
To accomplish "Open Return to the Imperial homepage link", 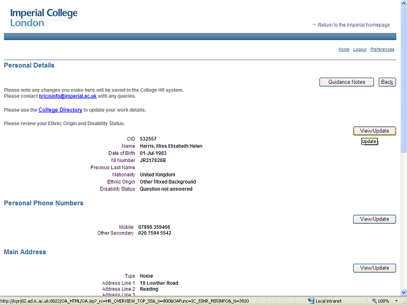I will coord(358,25).
